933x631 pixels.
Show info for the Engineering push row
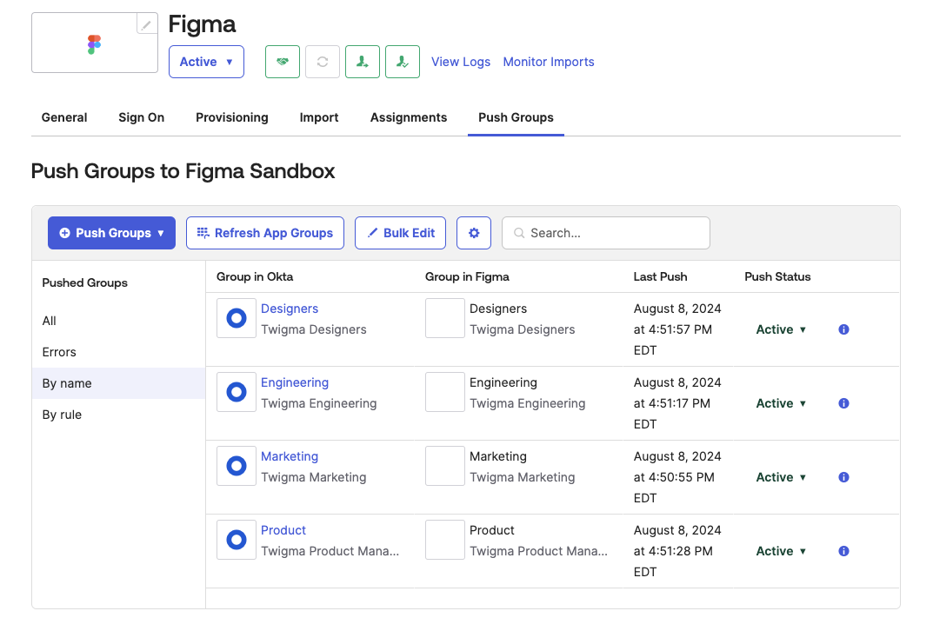(843, 403)
